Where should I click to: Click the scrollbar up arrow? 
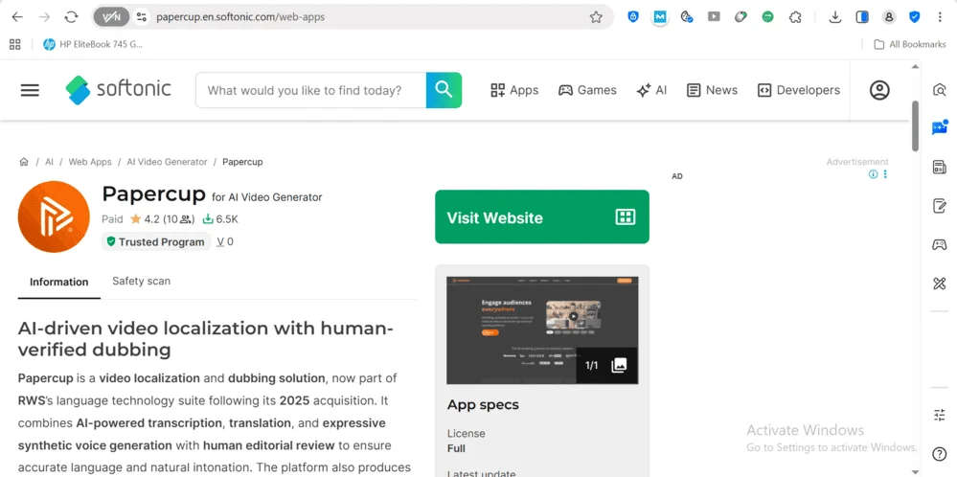[915, 66]
